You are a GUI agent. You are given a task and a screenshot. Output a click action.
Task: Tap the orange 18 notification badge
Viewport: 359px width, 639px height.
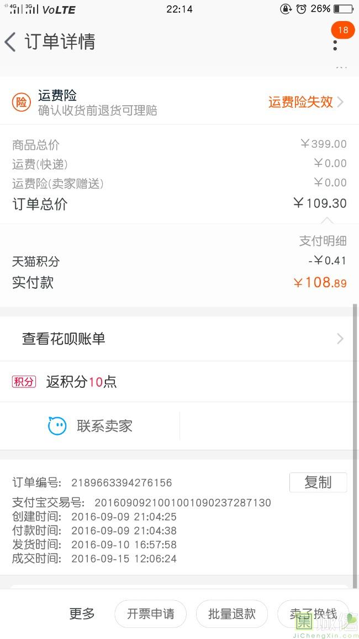(x=343, y=30)
